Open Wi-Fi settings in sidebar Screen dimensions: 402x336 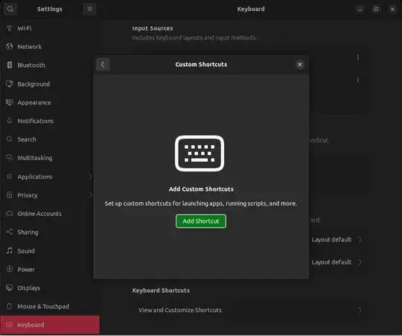pos(50,28)
